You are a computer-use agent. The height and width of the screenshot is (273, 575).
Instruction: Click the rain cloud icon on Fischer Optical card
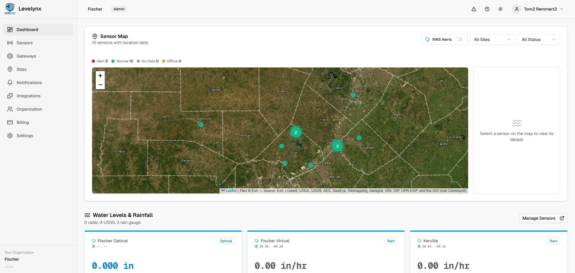pyautogui.click(x=94, y=241)
